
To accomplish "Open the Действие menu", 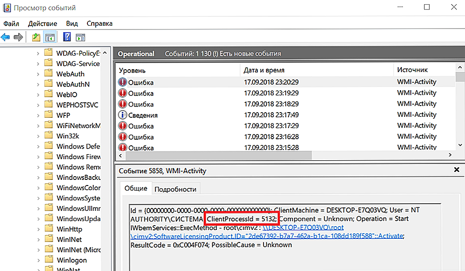I will coord(43,23).
